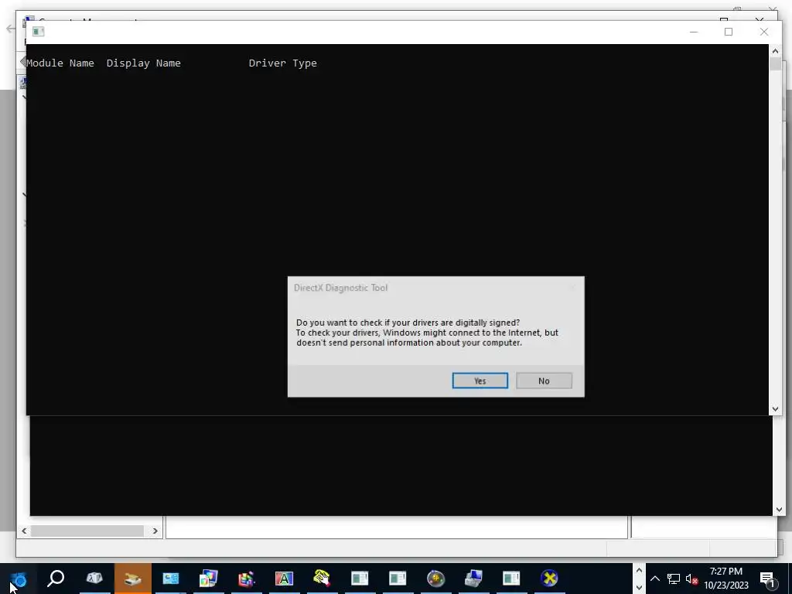The height and width of the screenshot is (594, 792).
Task: Click the Display Name column header text
Action: (143, 63)
